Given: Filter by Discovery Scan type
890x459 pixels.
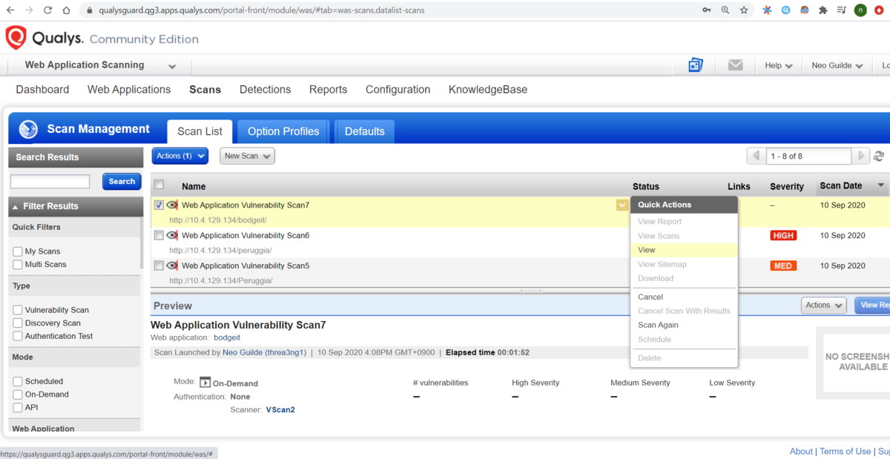Looking at the screenshot, I should (x=18, y=323).
